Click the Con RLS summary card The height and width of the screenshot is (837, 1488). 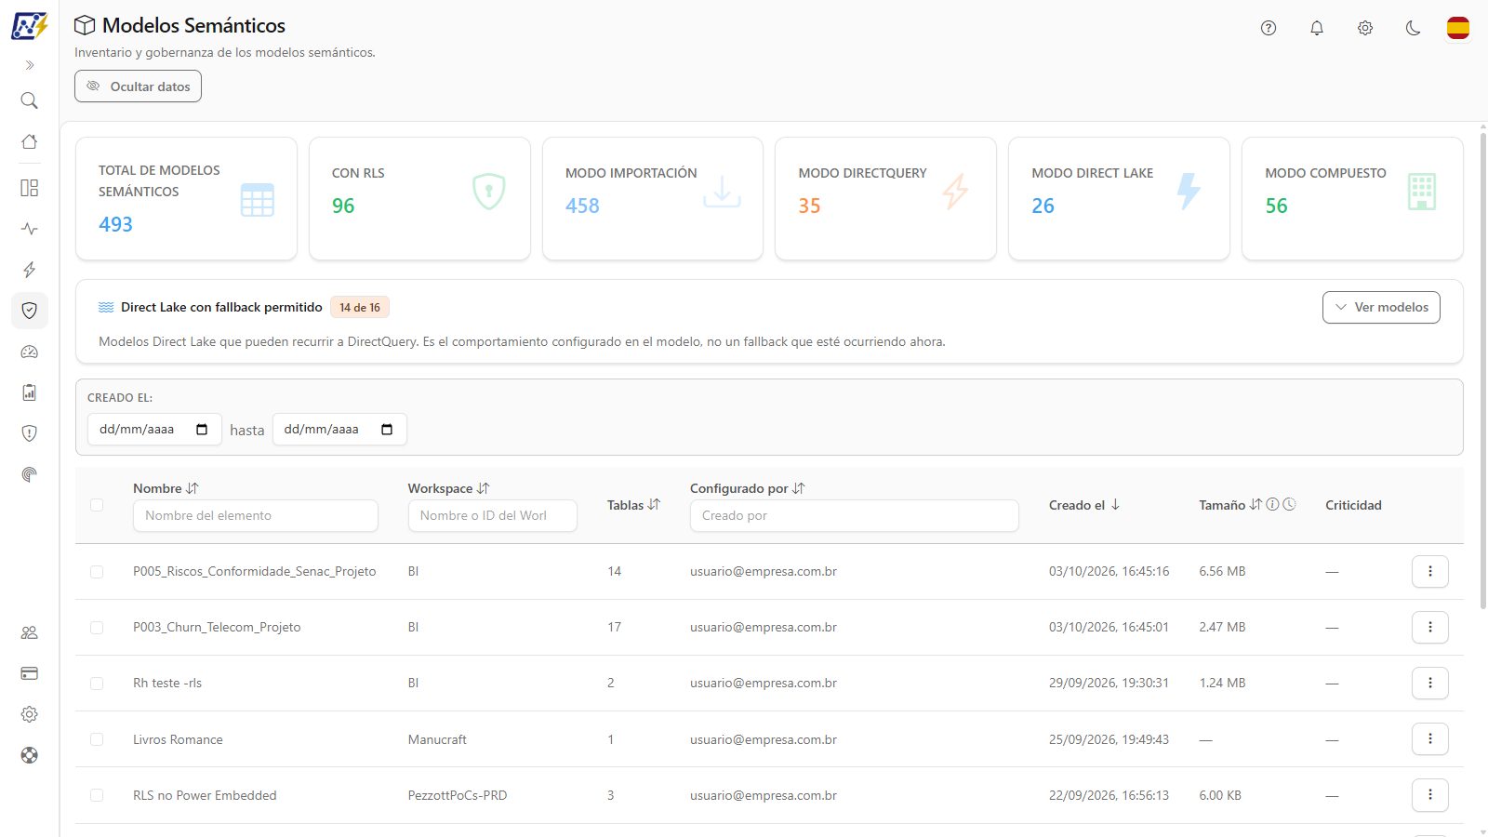click(419, 199)
